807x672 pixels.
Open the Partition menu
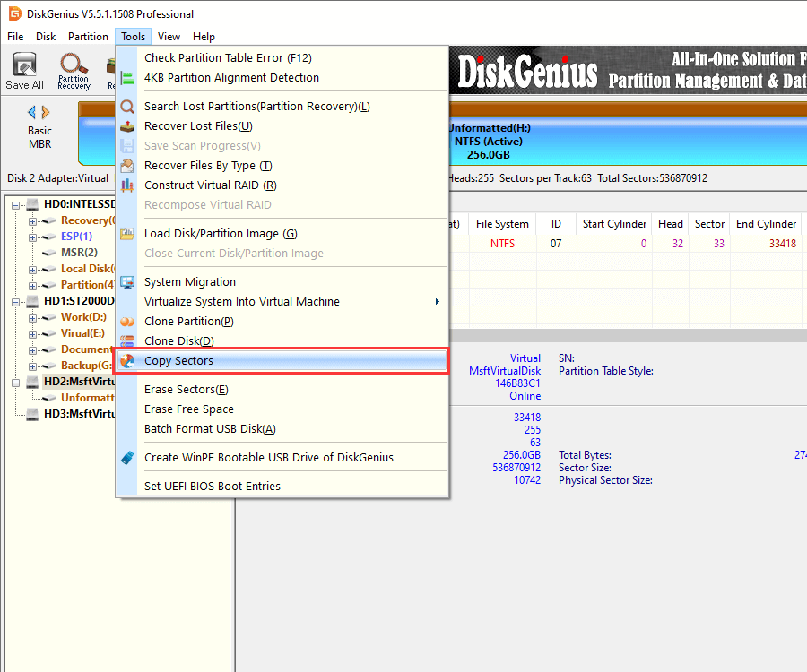[88, 37]
